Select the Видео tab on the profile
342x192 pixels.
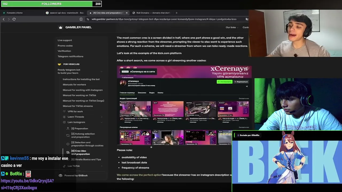coord(152,93)
